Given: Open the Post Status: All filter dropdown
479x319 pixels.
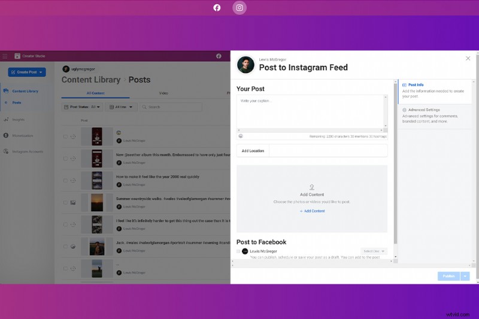Looking at the screenshot, I should point(82,107).
